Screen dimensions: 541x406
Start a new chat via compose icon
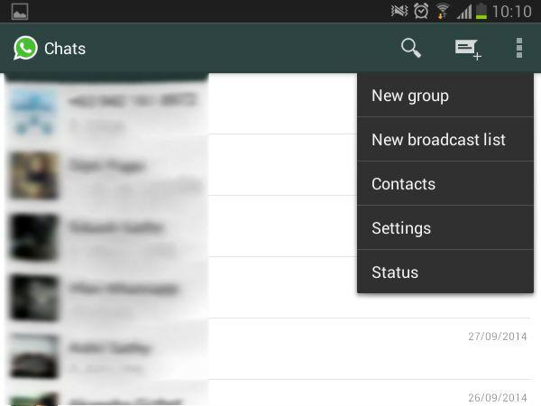click(467, 49)
